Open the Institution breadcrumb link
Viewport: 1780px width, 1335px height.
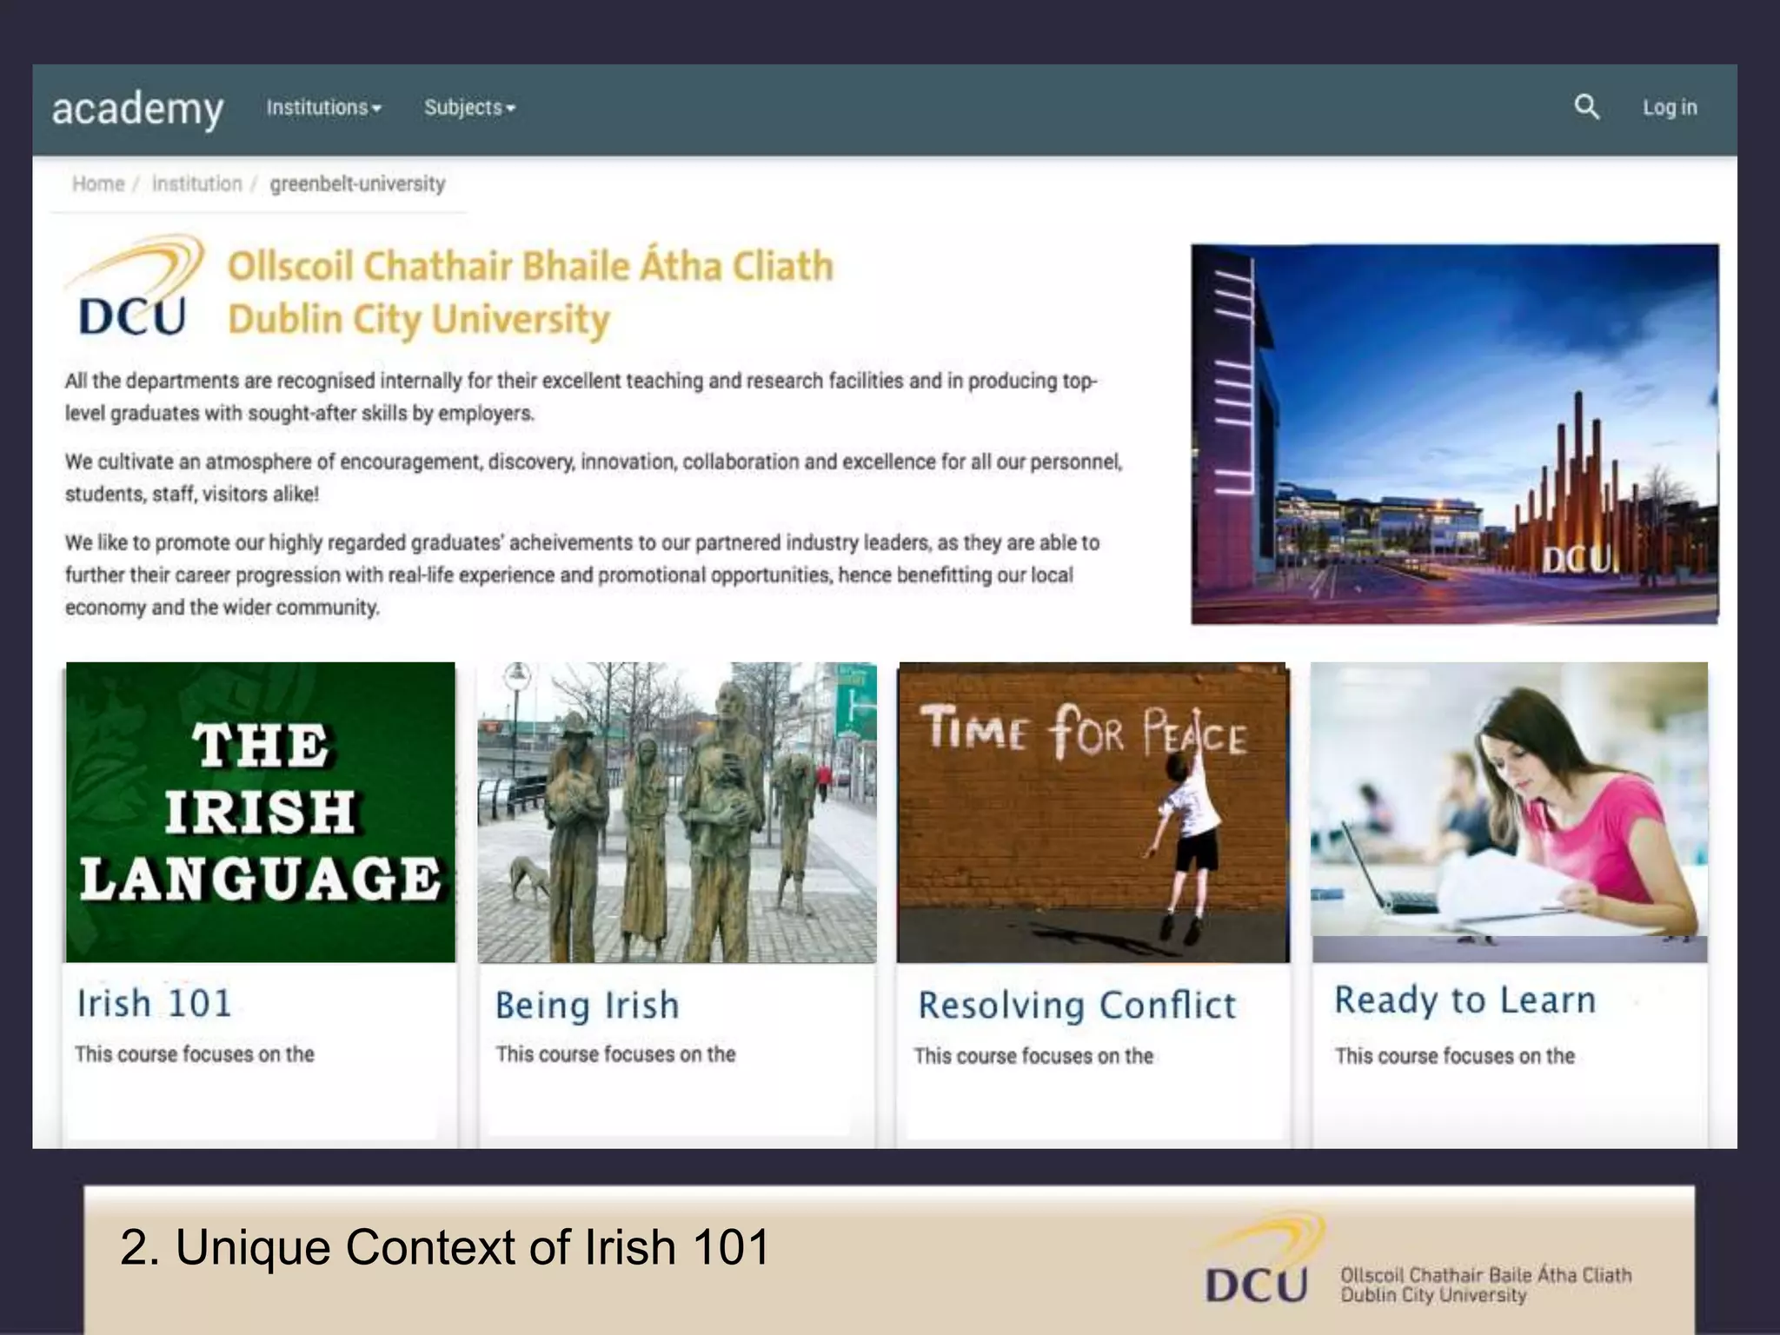[196, 184]
